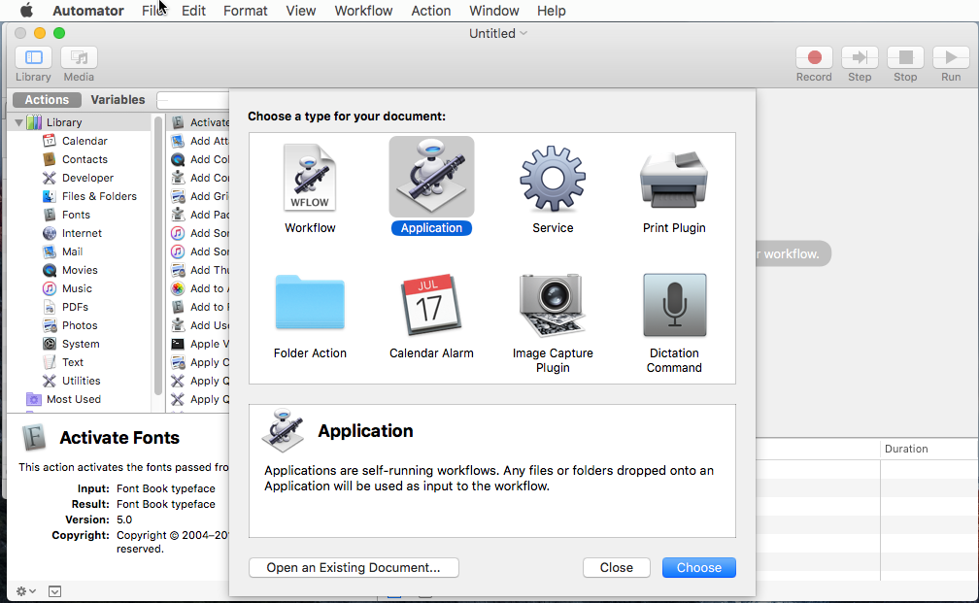This screenshot has width=979, height=603.
Task: Open the File menu
Action: pyautogui.click(x=153, y=11)
